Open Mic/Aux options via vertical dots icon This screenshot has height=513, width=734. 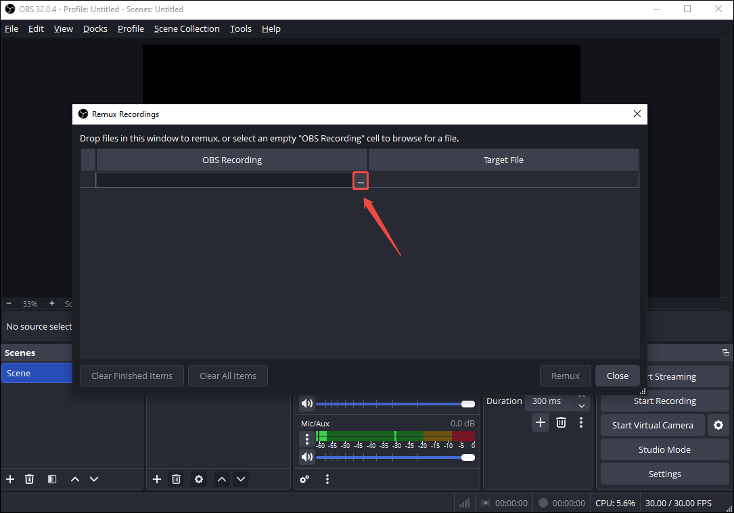click(x=306, y=439)
